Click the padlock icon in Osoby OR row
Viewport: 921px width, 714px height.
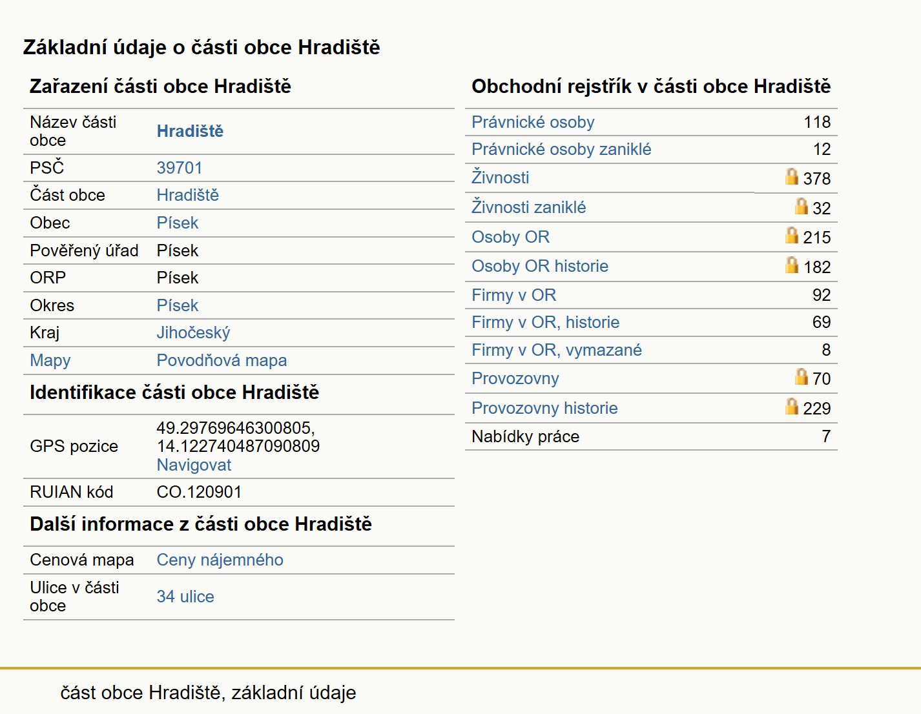[x=792, y=235]
